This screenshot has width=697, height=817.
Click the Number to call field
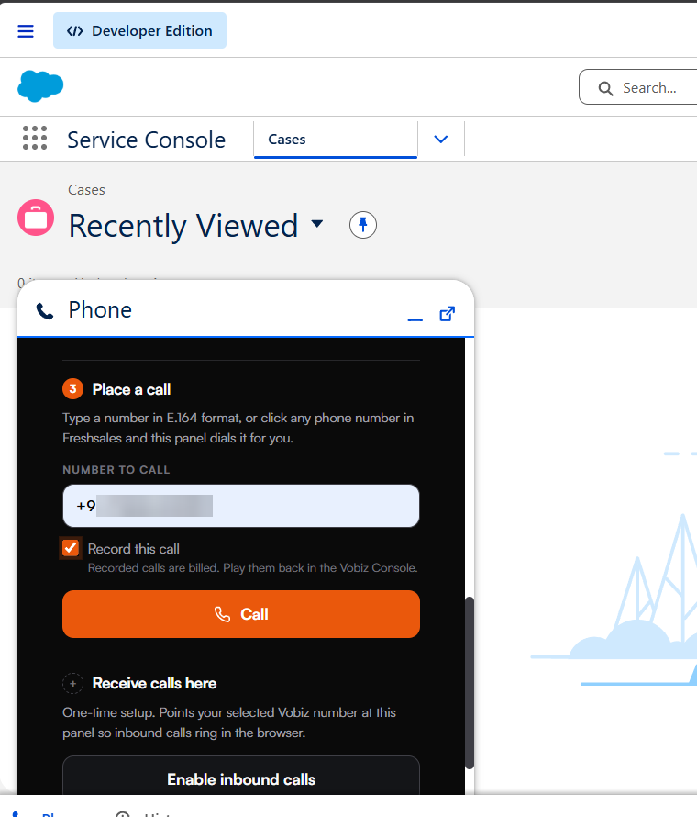241,506
